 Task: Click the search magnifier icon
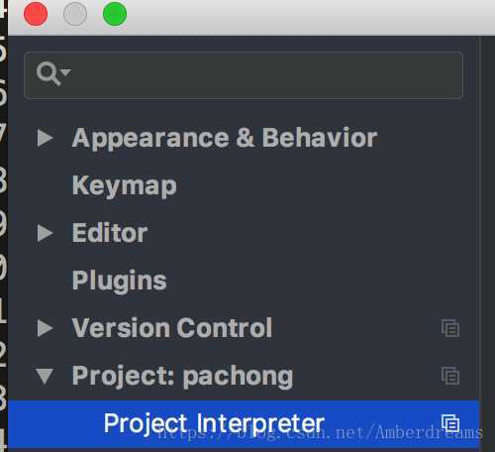pos(49,74)
